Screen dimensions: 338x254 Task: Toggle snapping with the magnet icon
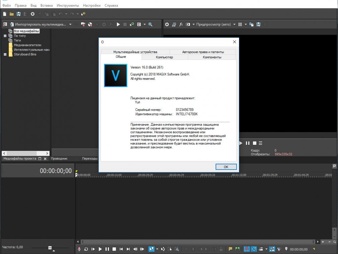247,249
